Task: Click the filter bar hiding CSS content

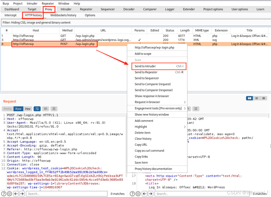Action: coord(136,23)
